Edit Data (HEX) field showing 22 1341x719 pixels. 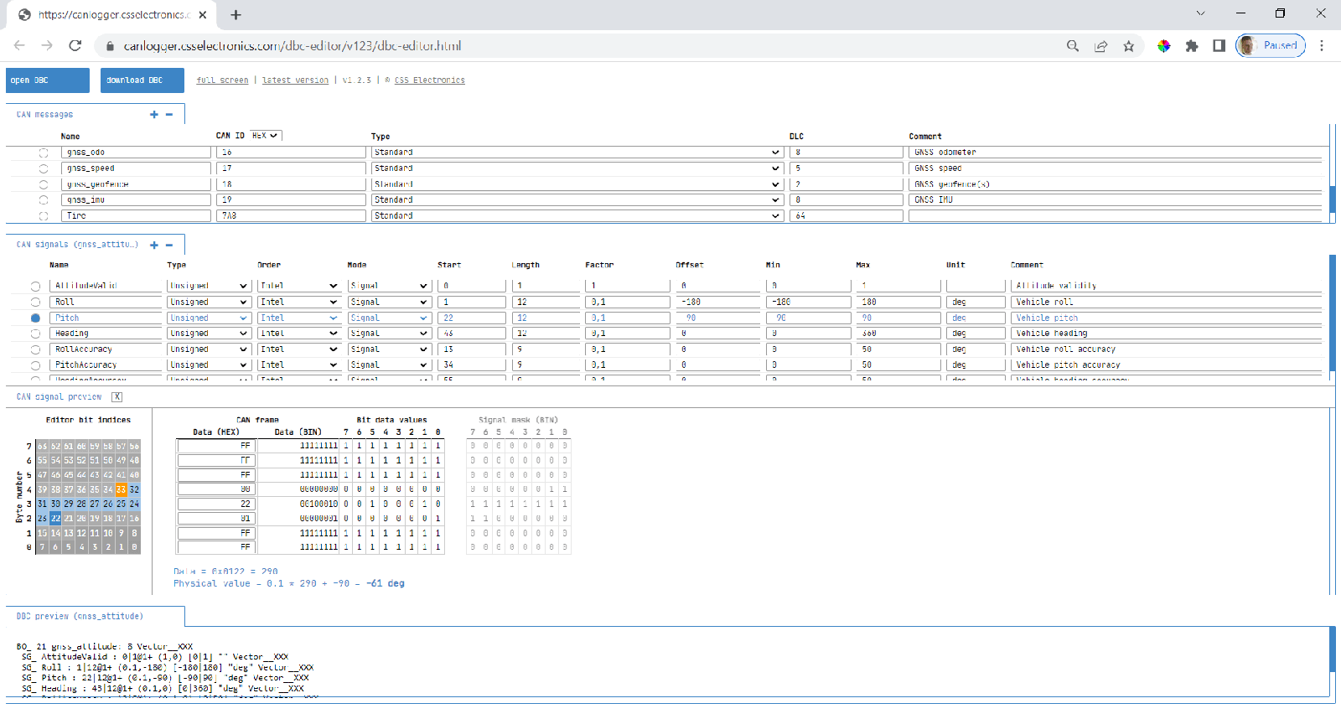pyautogui.click(x=216, y=504)
